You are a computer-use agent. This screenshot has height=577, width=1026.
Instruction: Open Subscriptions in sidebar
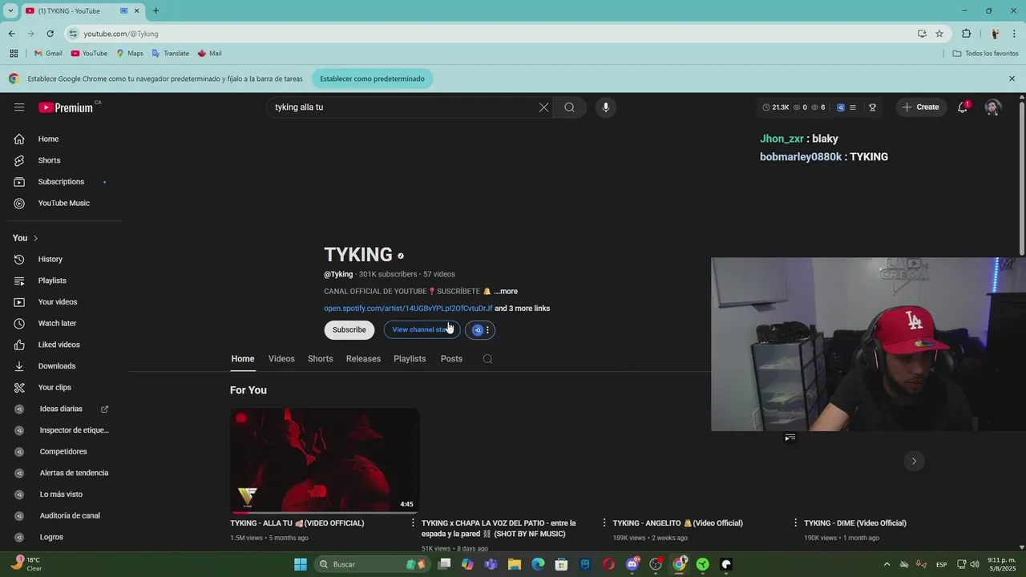point(61,182)
